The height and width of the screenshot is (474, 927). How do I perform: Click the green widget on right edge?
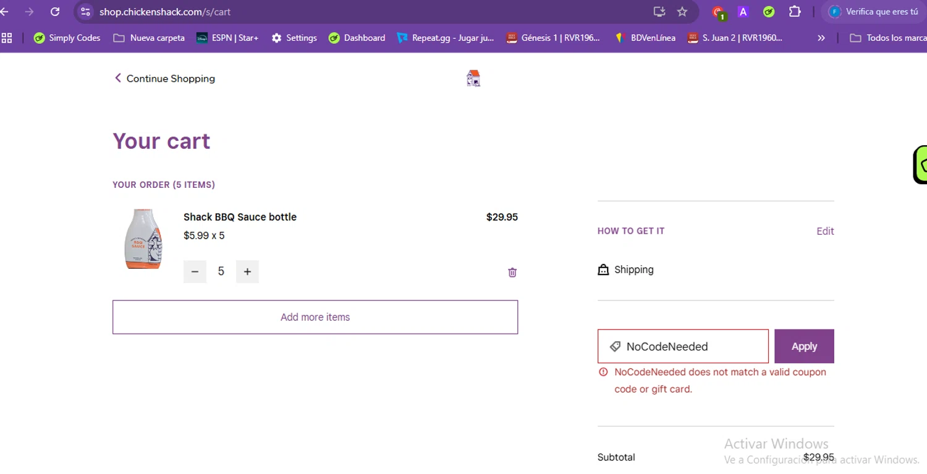[x=920, y=165]
